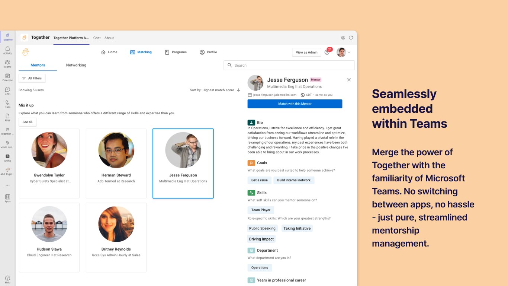Click Get a raise goal tag
The image size is (508, 286).
click(x=260, y=180)
